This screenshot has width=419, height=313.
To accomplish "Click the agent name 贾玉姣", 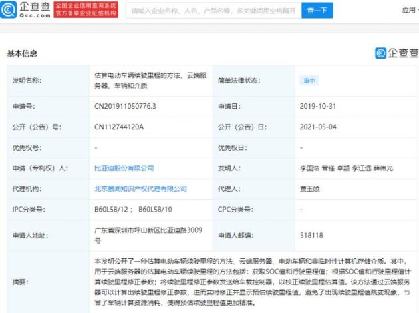I will pyautogui.click(x=310, y=189).
